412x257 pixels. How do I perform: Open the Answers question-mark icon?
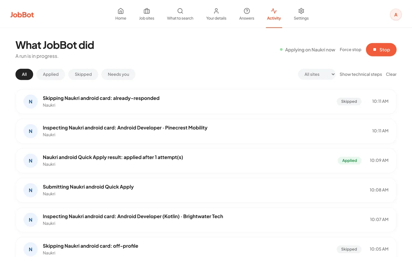(x=247, y=11)
